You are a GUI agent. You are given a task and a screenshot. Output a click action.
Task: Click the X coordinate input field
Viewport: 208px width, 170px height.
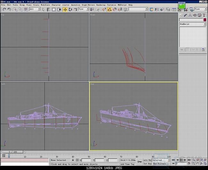point(86,160)
